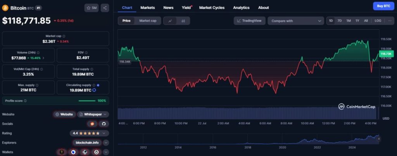Open the third wallet icon
397x156 pixels.
click(x=85, y=152)
